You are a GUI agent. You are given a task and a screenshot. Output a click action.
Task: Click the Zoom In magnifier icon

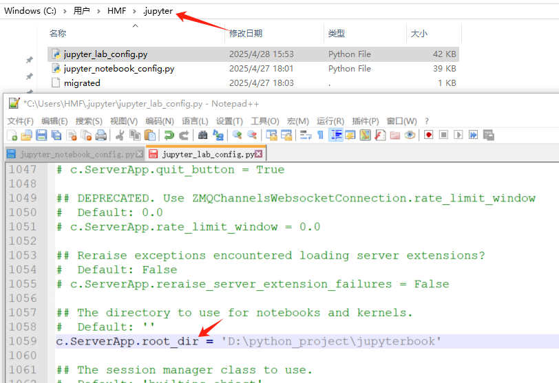point(237,135)
